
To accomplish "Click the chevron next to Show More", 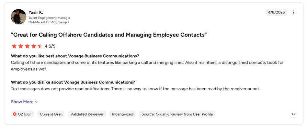I will click(x=36, y=102).
